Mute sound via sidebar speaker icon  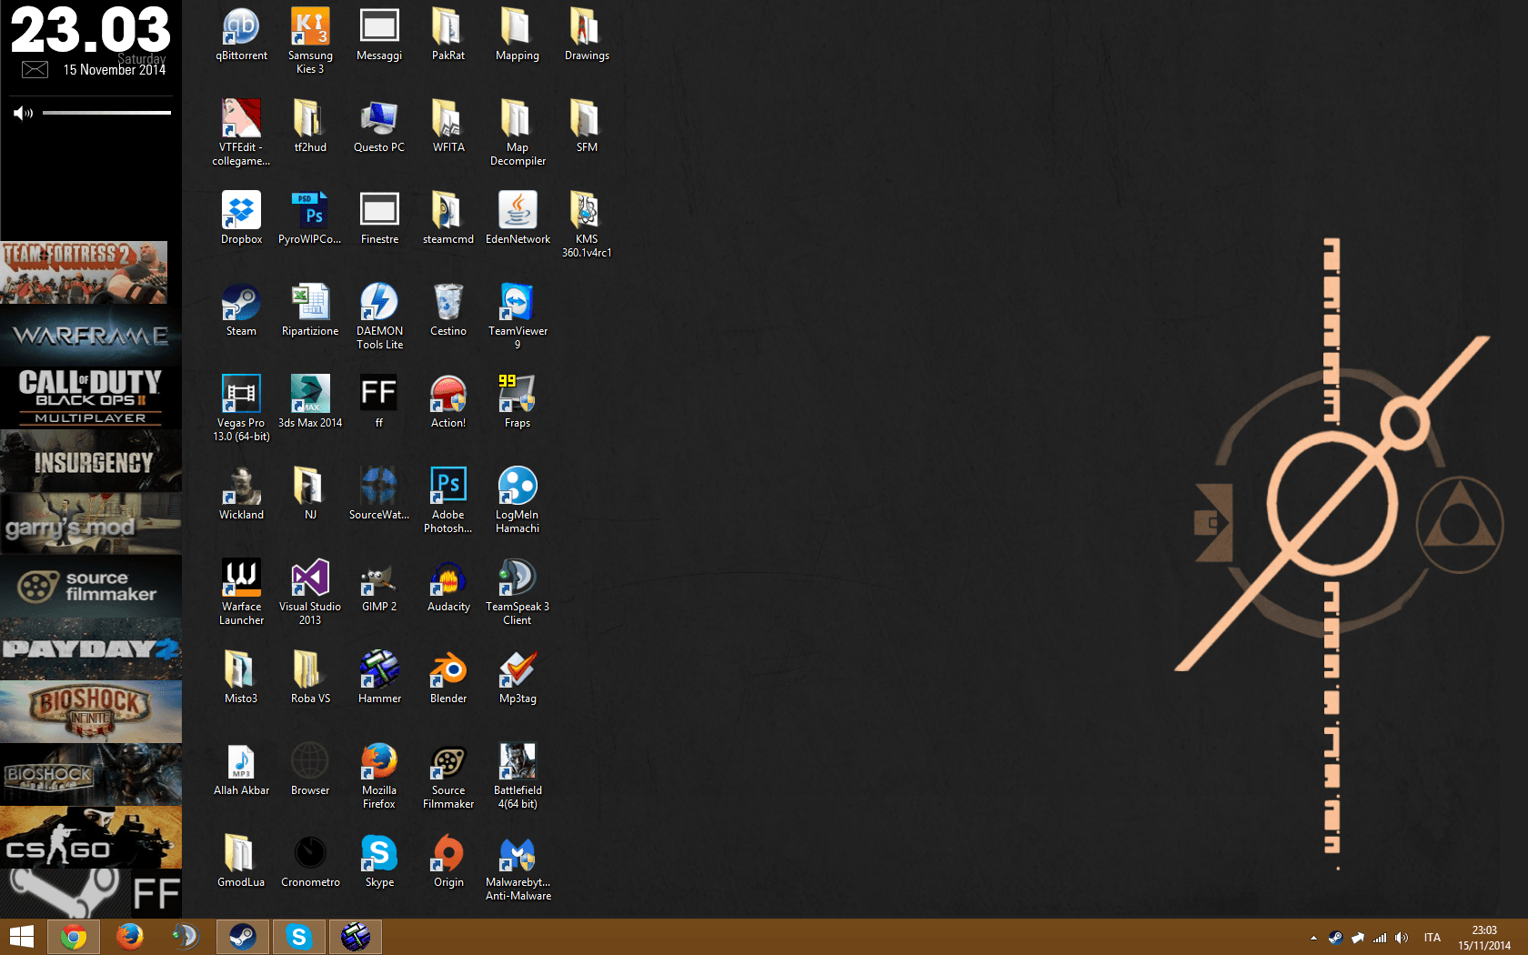point(23,113)
